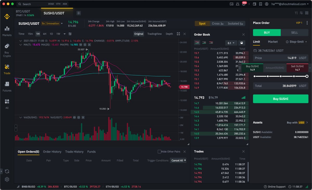Viewport: 312px width, 190px height.
Task: Open the All apps sidebar item
Action: click(7, 104)
